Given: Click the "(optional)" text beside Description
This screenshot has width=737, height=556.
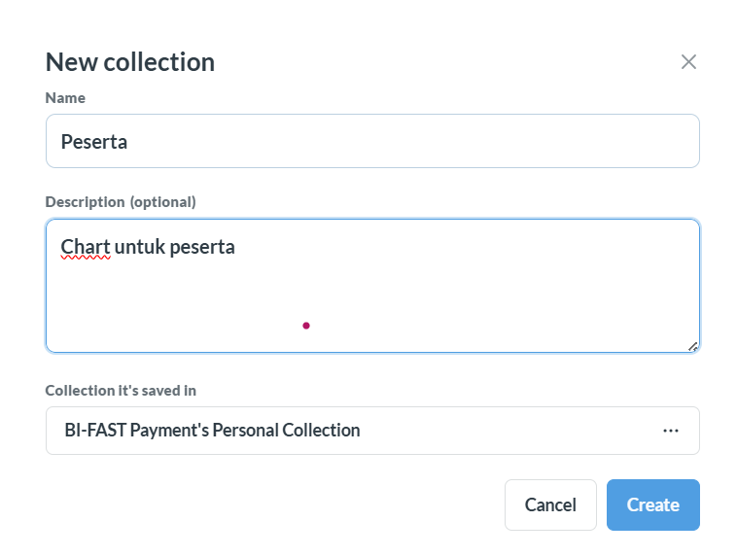Looking at the screenshot, I should point(163,202).
